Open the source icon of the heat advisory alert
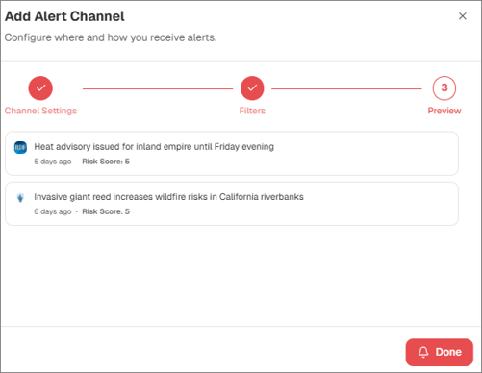 point(20,148)
